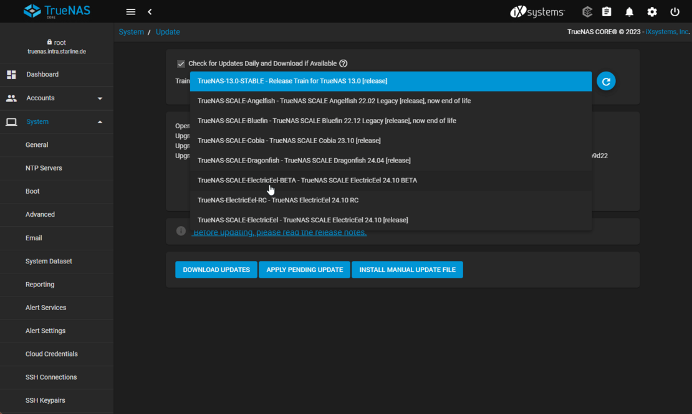Viewport: 692px width, 414px height.
Task: Click the Download Updates button
Action: (x=216, y=270)
